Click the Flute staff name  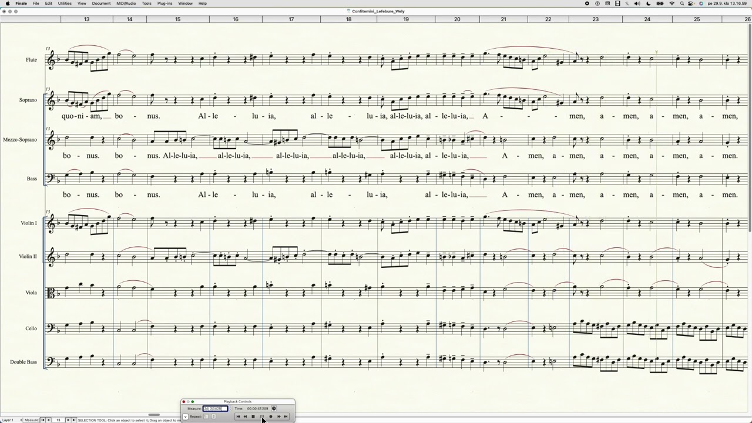coord(31,60)
